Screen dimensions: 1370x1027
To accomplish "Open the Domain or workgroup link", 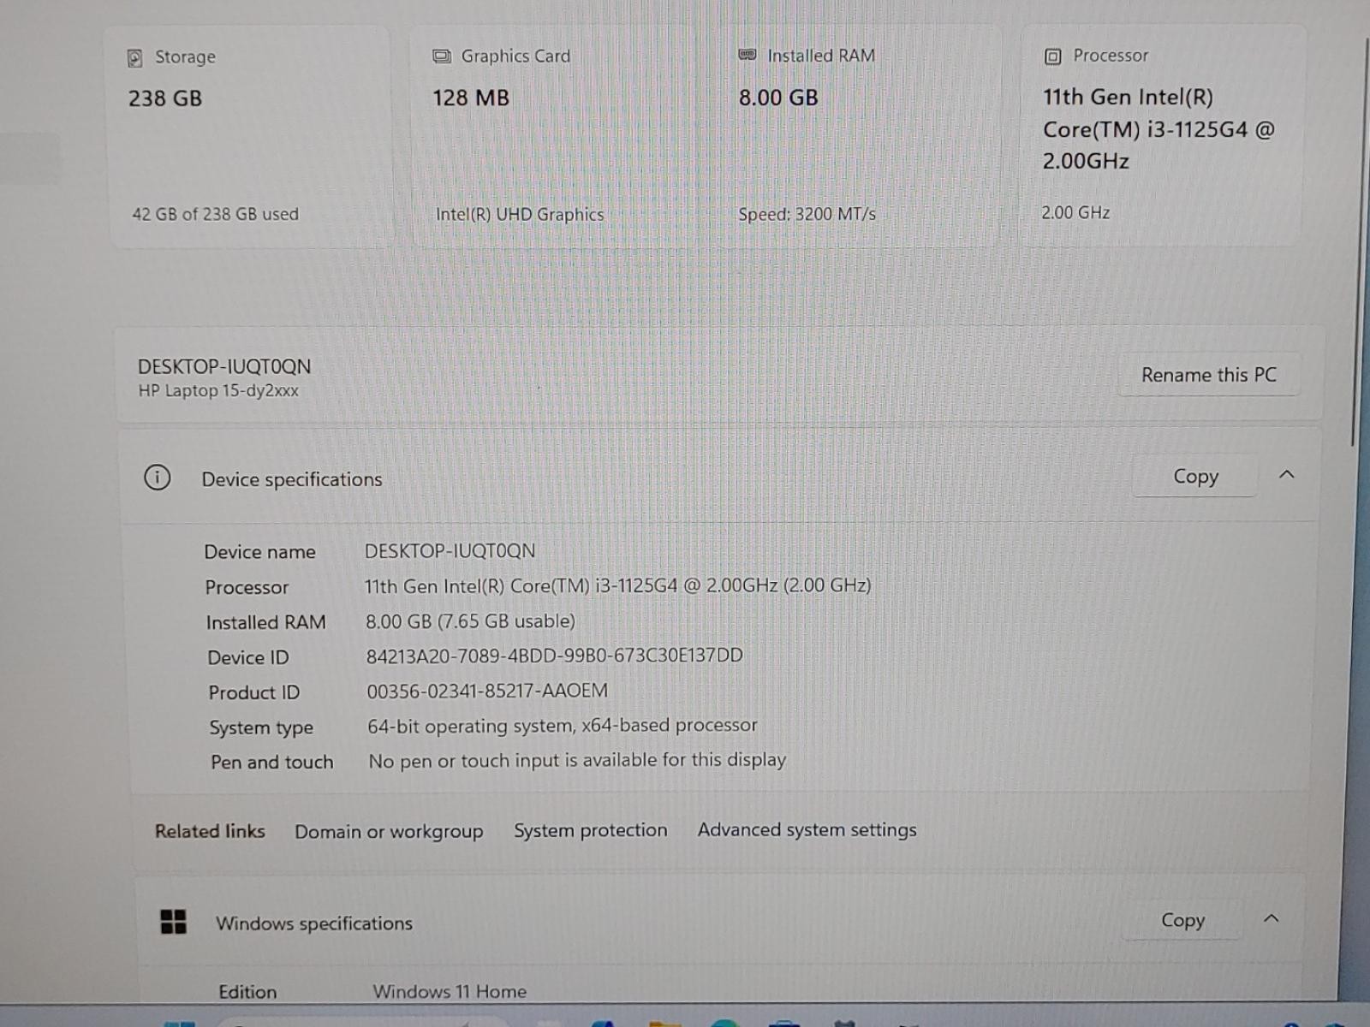I will 389,832.
